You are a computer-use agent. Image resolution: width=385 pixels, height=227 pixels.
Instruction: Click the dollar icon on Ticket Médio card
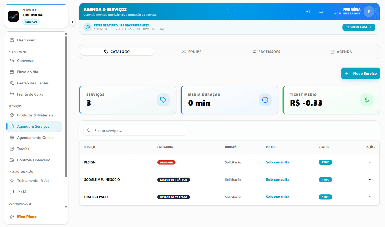pyautogui.click(x=367, y=100)
